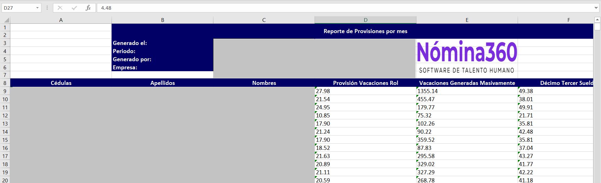This screenshot has height=183, width=601.
Task: Click the 'Periodo:' cell
Action: tap(162, 51)
